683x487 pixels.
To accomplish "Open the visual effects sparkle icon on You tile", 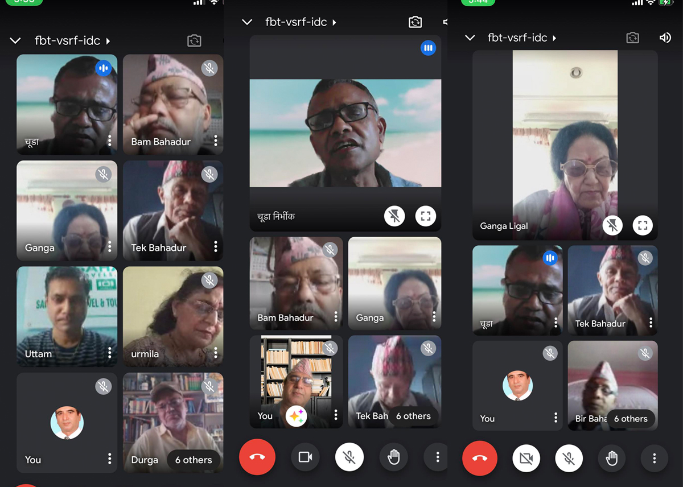I will [296, 416].
